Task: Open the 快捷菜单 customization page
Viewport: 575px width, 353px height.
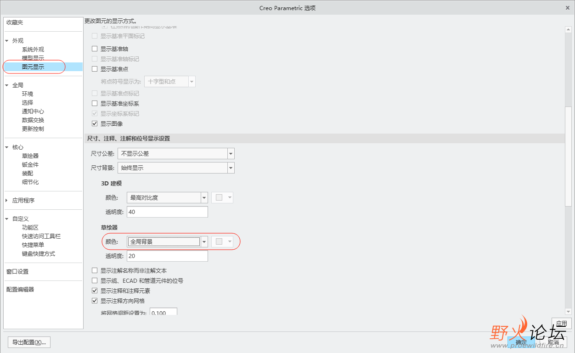Action: [33, 245]
